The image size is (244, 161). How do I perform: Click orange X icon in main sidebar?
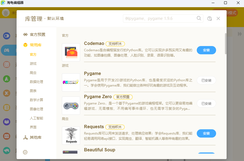pyautogui.click(x=7, y=93)
